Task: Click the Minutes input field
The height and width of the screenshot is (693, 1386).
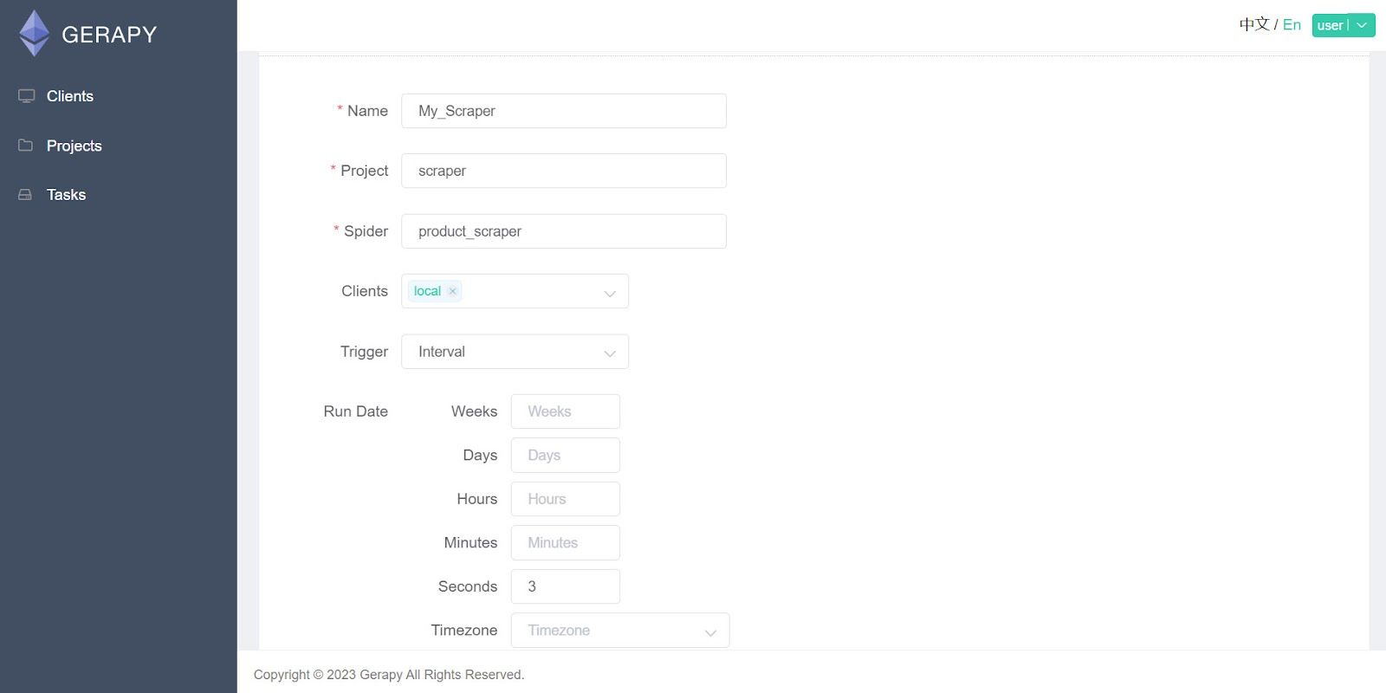Action: click(x=566, y=543)
